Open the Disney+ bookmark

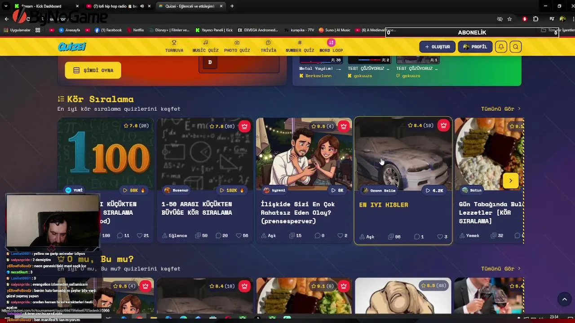pyautogui.click(x=169, y=30)
